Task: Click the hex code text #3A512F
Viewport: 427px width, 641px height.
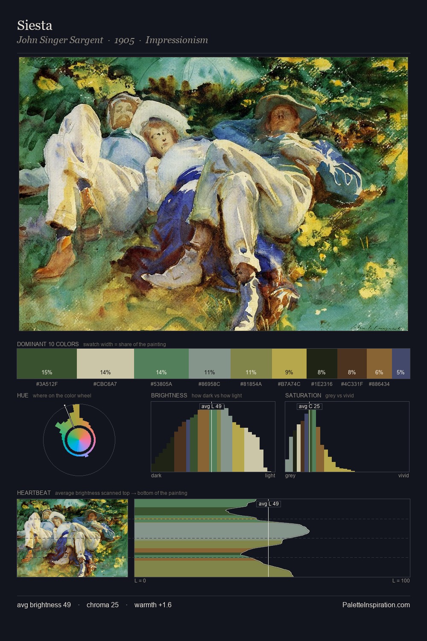Action: click(47, 384)
